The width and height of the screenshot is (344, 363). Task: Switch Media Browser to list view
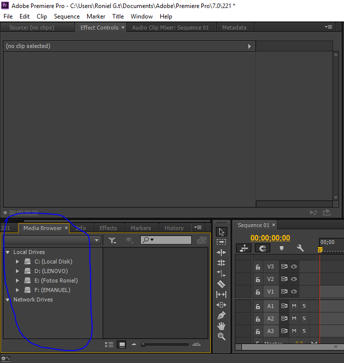coord(109,344)
